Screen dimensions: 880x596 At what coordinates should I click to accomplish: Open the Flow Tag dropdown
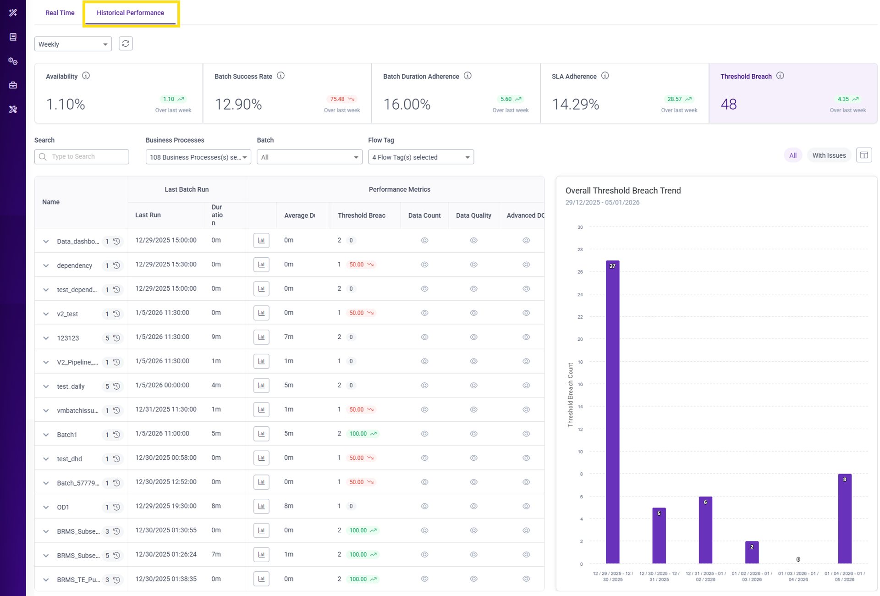[x=420, y=157]
